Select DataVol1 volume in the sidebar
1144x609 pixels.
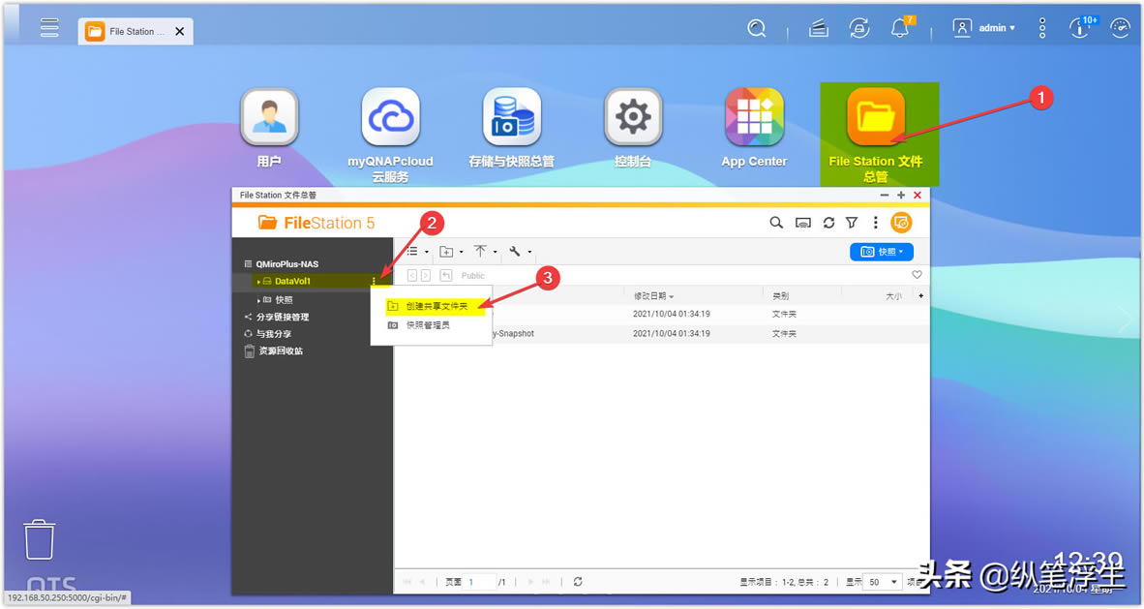coord(292,281)
